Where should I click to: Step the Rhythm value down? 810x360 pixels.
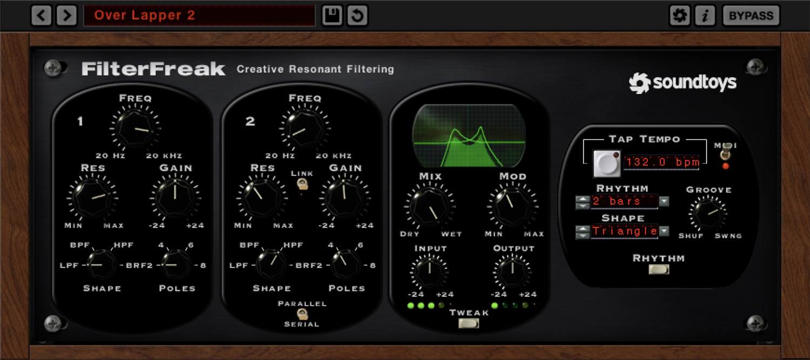pos(583,205)
